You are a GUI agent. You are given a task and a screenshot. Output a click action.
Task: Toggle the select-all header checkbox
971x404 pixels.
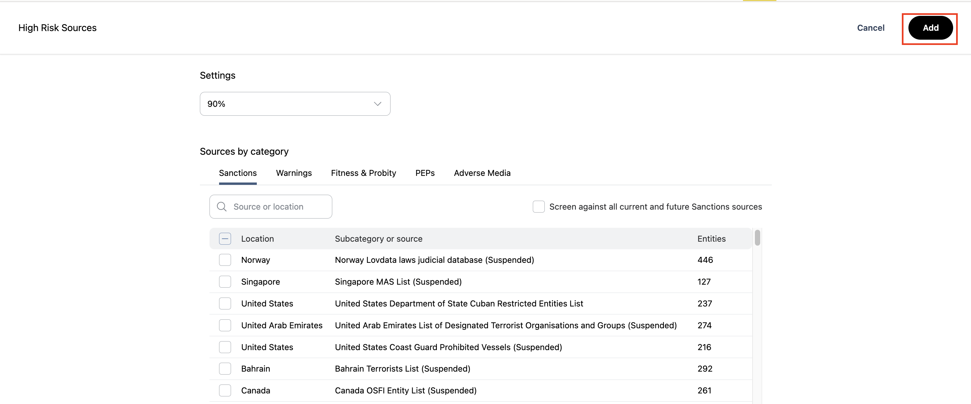pyautogui.click(x=225, y=239)
